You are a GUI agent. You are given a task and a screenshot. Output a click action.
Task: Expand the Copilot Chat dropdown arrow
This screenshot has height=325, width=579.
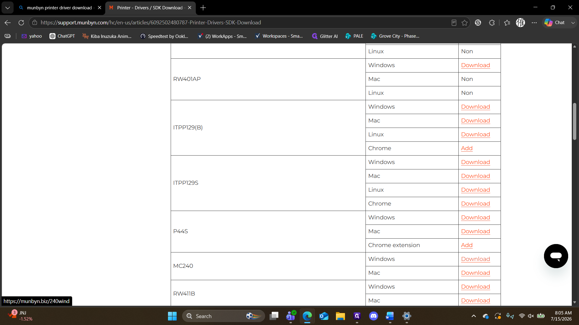[573, 23]
